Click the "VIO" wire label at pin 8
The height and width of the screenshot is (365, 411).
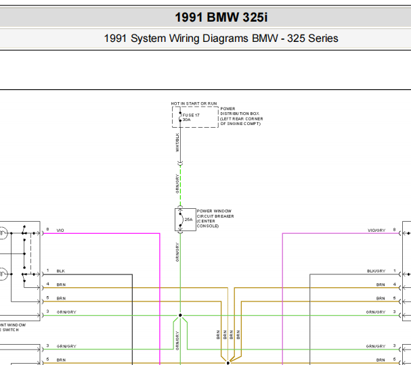60,230
